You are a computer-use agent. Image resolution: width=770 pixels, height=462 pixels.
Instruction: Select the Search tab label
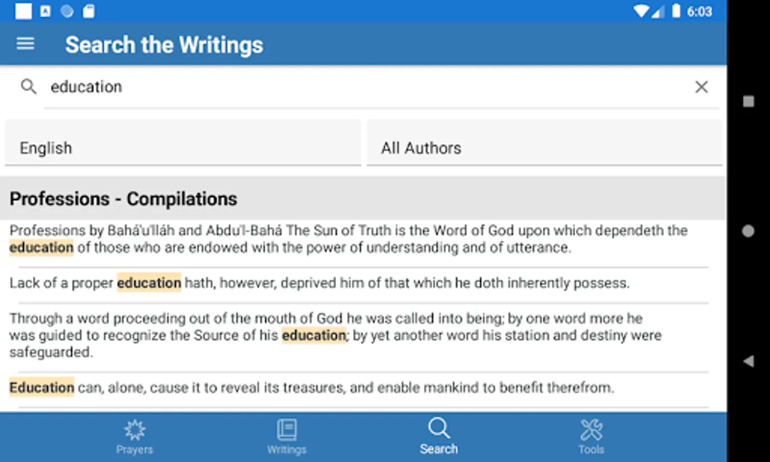click(439, 449)
